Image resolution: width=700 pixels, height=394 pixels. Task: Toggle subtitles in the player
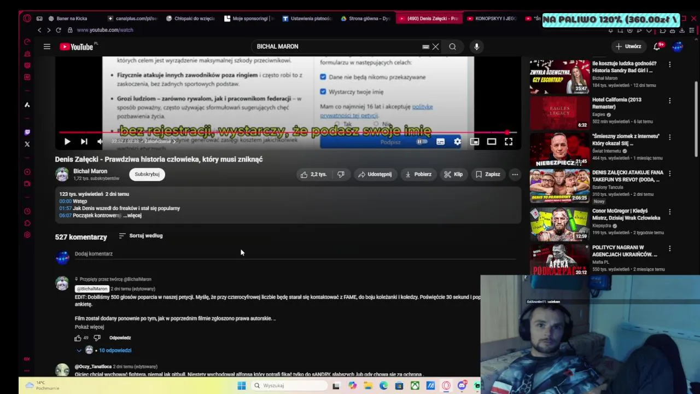click(x=440, y=142)
